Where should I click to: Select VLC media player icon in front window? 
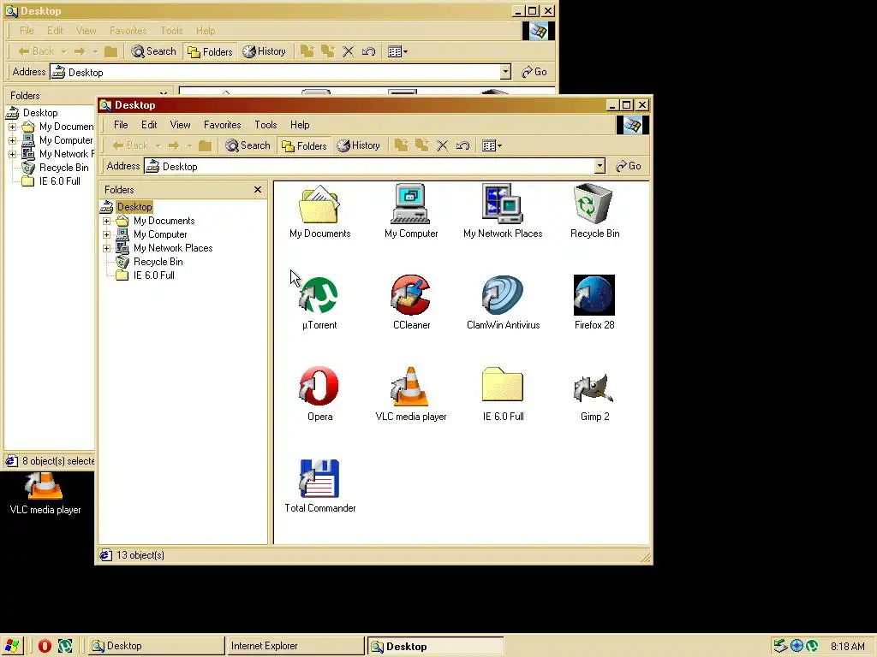pos(410,386)
